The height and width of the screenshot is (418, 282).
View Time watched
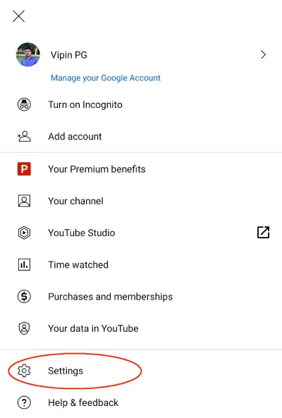pyautogui.click(x=78, y=265)
